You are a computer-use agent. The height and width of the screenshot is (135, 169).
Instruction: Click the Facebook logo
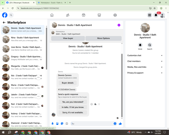(5, 15)
